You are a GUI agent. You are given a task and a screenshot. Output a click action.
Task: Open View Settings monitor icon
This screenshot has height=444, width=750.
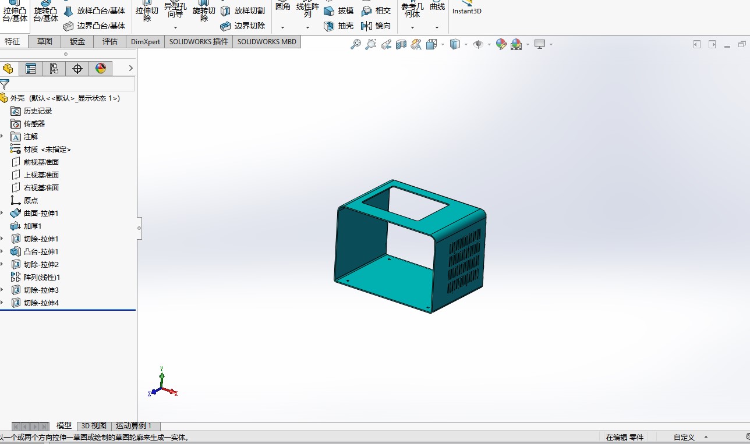(x=540, y=44)
